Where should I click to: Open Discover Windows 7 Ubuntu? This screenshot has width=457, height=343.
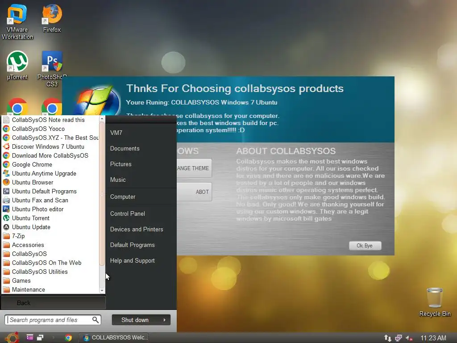tap(51, 146)
